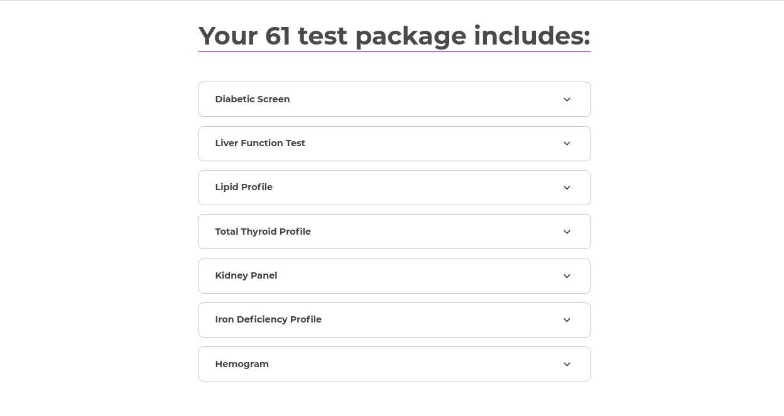This screenshot has height=416, width=784.
Task: Click the Iron Deficiency Profile down-arrow icon
Action: tap(567, 320)
